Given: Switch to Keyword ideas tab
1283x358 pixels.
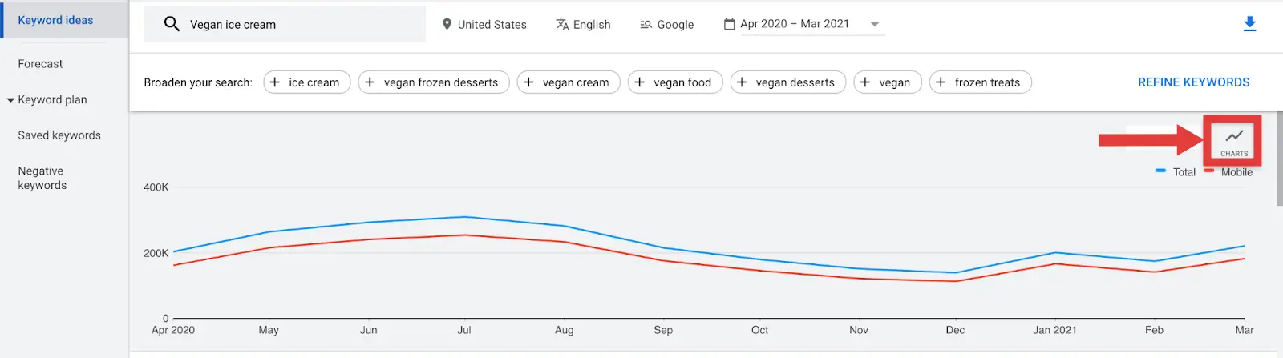Looking at the screenshot, I should tap(55, 20).
